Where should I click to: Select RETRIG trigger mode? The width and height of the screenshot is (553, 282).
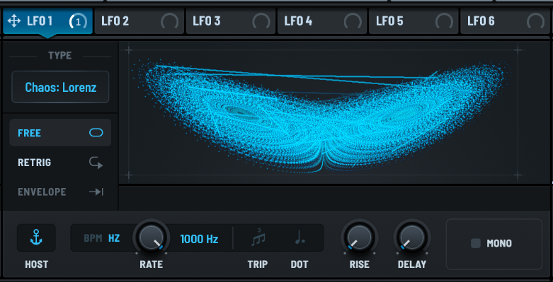(x=60, y=163)
